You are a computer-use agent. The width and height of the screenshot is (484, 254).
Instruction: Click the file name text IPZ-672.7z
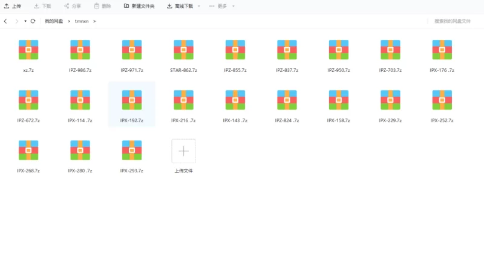tap(28, 121)
